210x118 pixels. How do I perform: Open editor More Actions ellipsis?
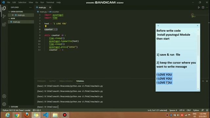[207, 8]
